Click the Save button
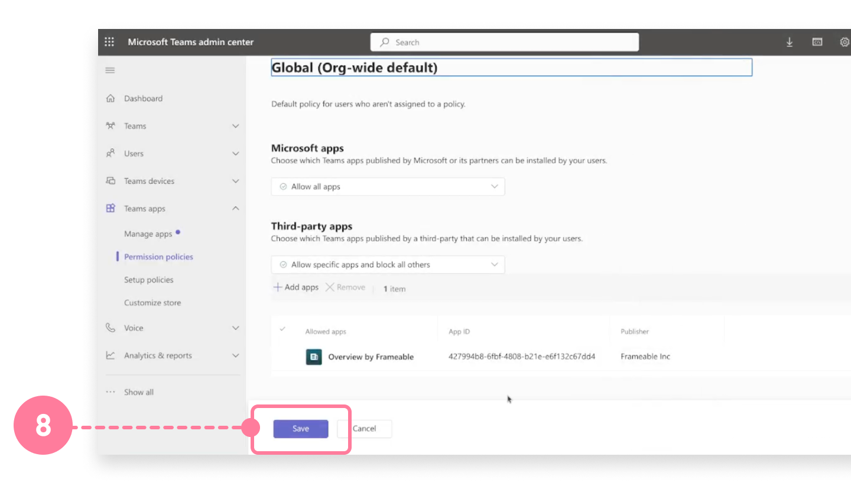The image size is (851, 492). pyautogui.click(x=301, y=429)
